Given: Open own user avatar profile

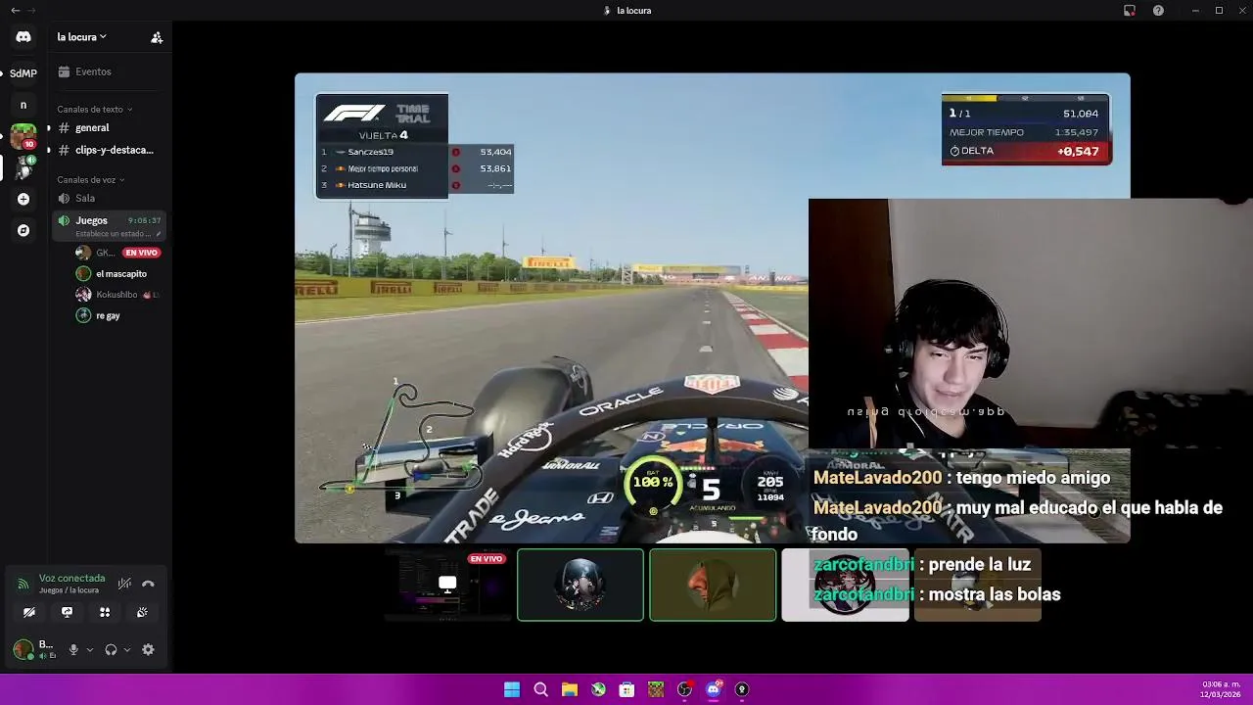Looking at the screenshot, I should (23, 649).
